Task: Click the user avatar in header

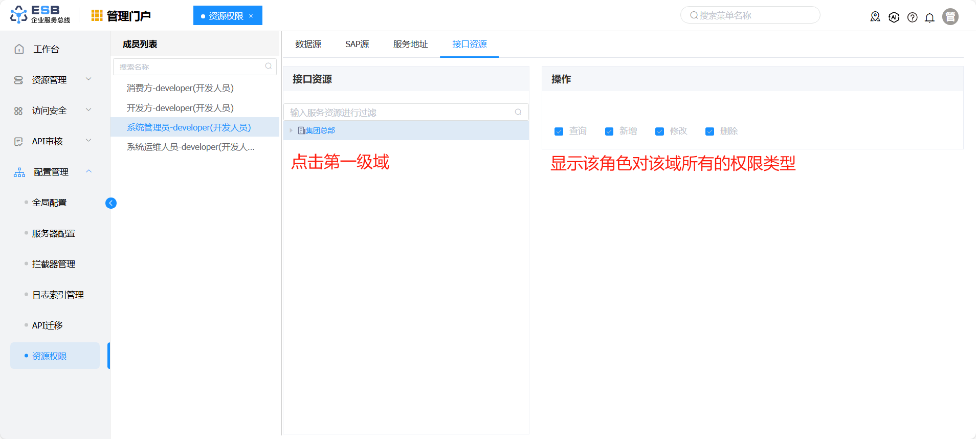Action: click(950, 17)
